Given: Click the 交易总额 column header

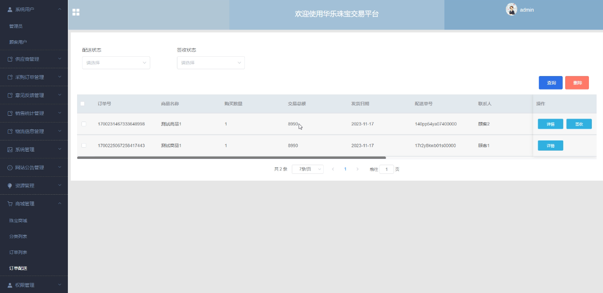Looking at the screenshot, I should [297, 104].
